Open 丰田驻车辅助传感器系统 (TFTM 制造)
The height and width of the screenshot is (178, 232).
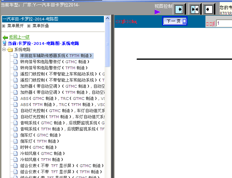click(x=57, y=56)
